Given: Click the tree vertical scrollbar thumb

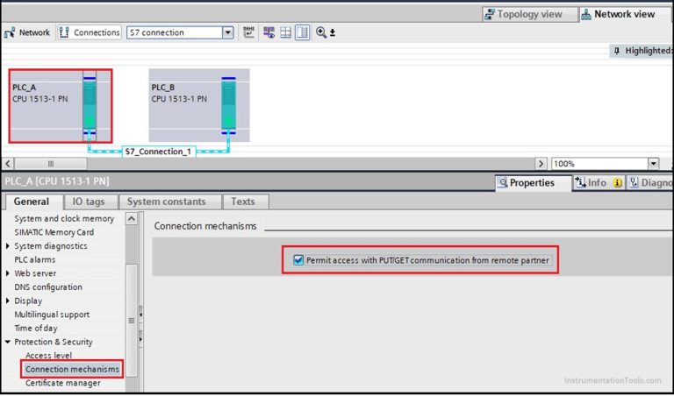Looking at the screenshot, I should coord(132,320).
